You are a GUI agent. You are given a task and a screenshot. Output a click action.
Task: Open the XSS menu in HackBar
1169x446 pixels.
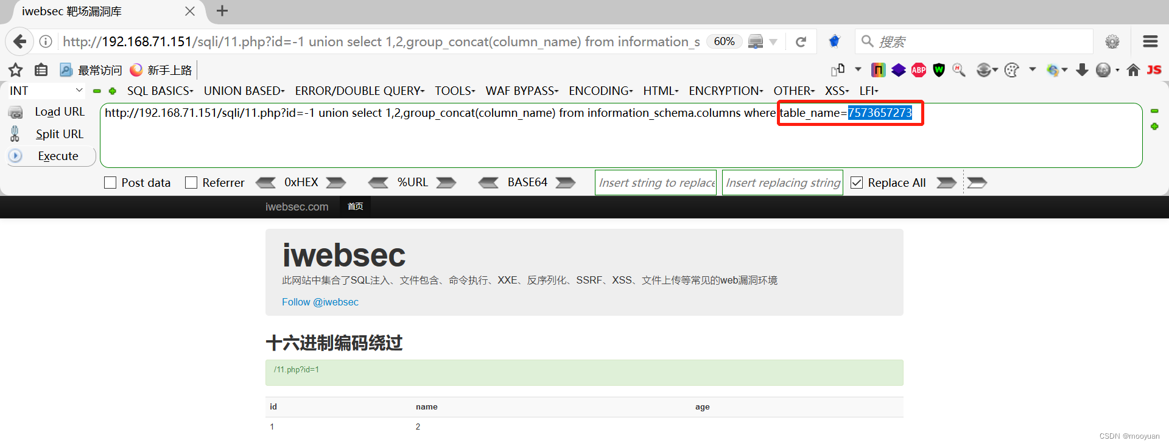coord(837,91)
